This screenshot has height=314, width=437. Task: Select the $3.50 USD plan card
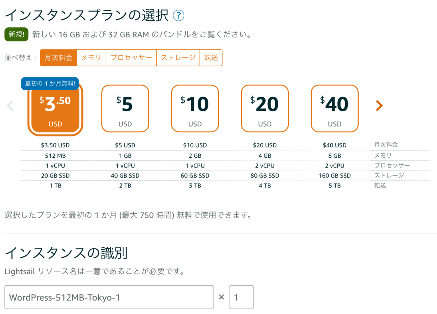coord(55,108)
